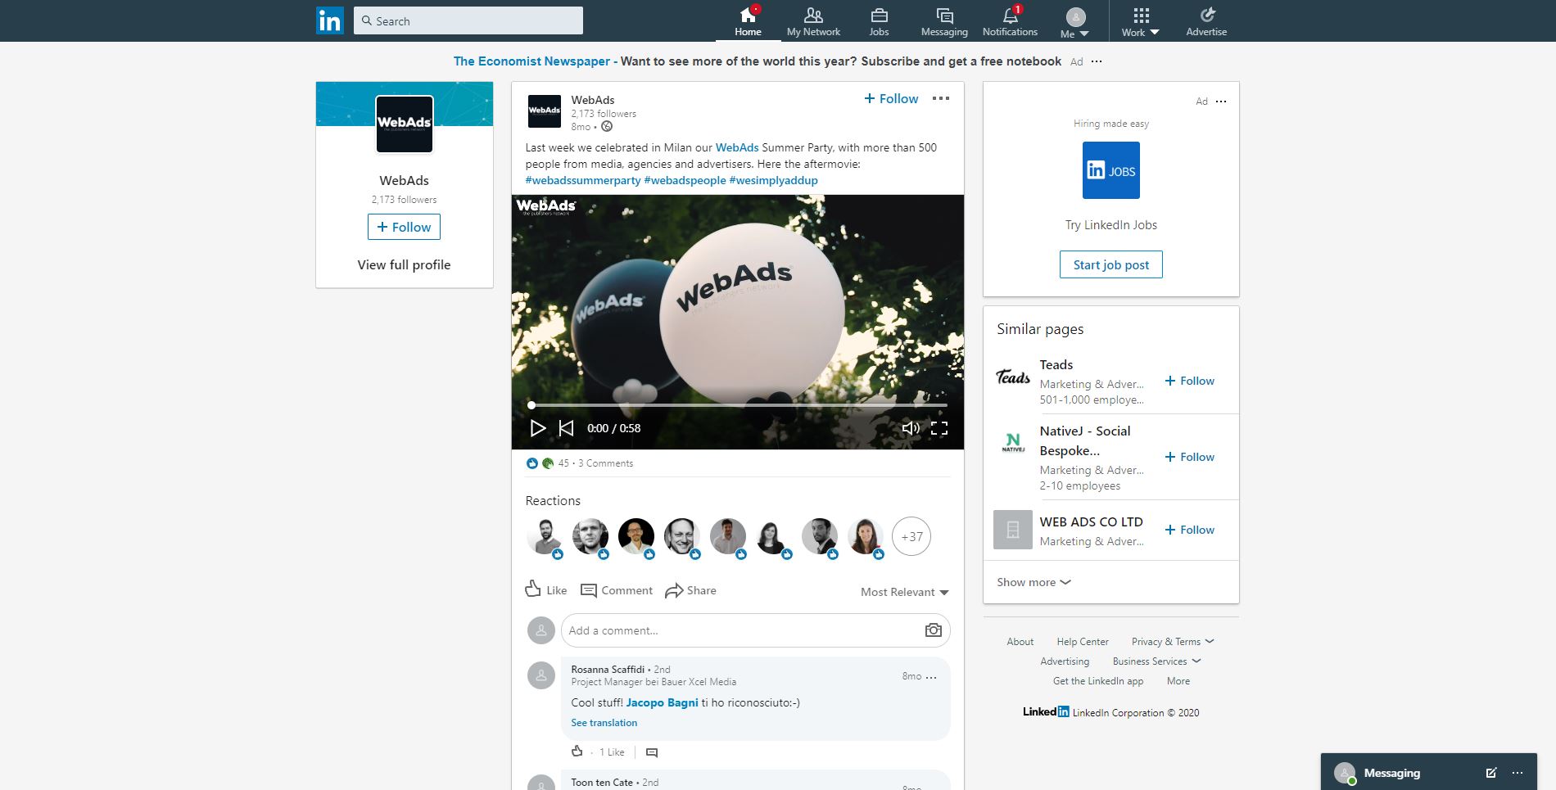Click first reaction avatar with beard

(545, 537)
